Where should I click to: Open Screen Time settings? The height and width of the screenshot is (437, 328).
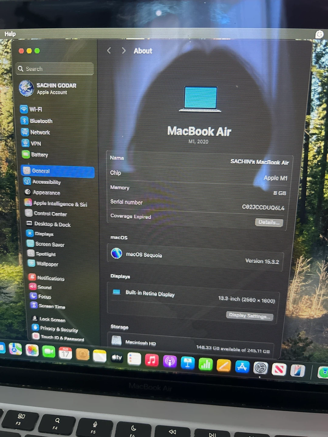[48, 306]
